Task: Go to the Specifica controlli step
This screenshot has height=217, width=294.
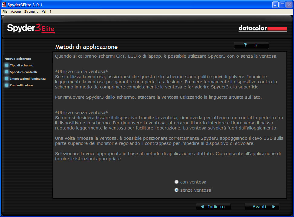Action: click(21, 72)
